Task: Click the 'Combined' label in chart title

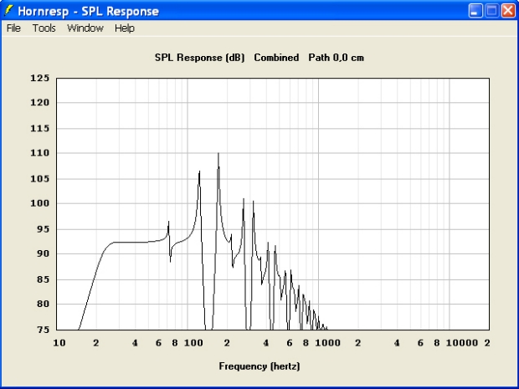Action: (276, 58)
